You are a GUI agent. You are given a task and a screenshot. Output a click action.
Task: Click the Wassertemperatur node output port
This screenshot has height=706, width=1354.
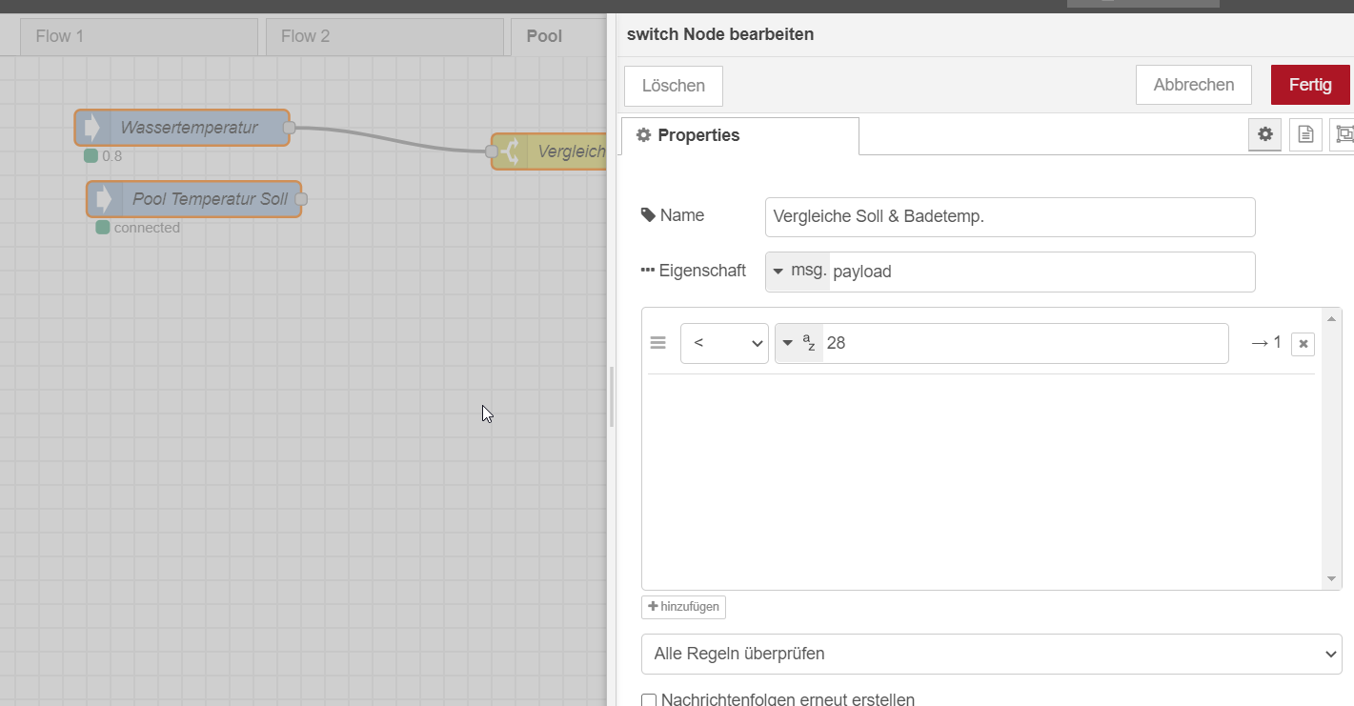[x=289, y=128]
